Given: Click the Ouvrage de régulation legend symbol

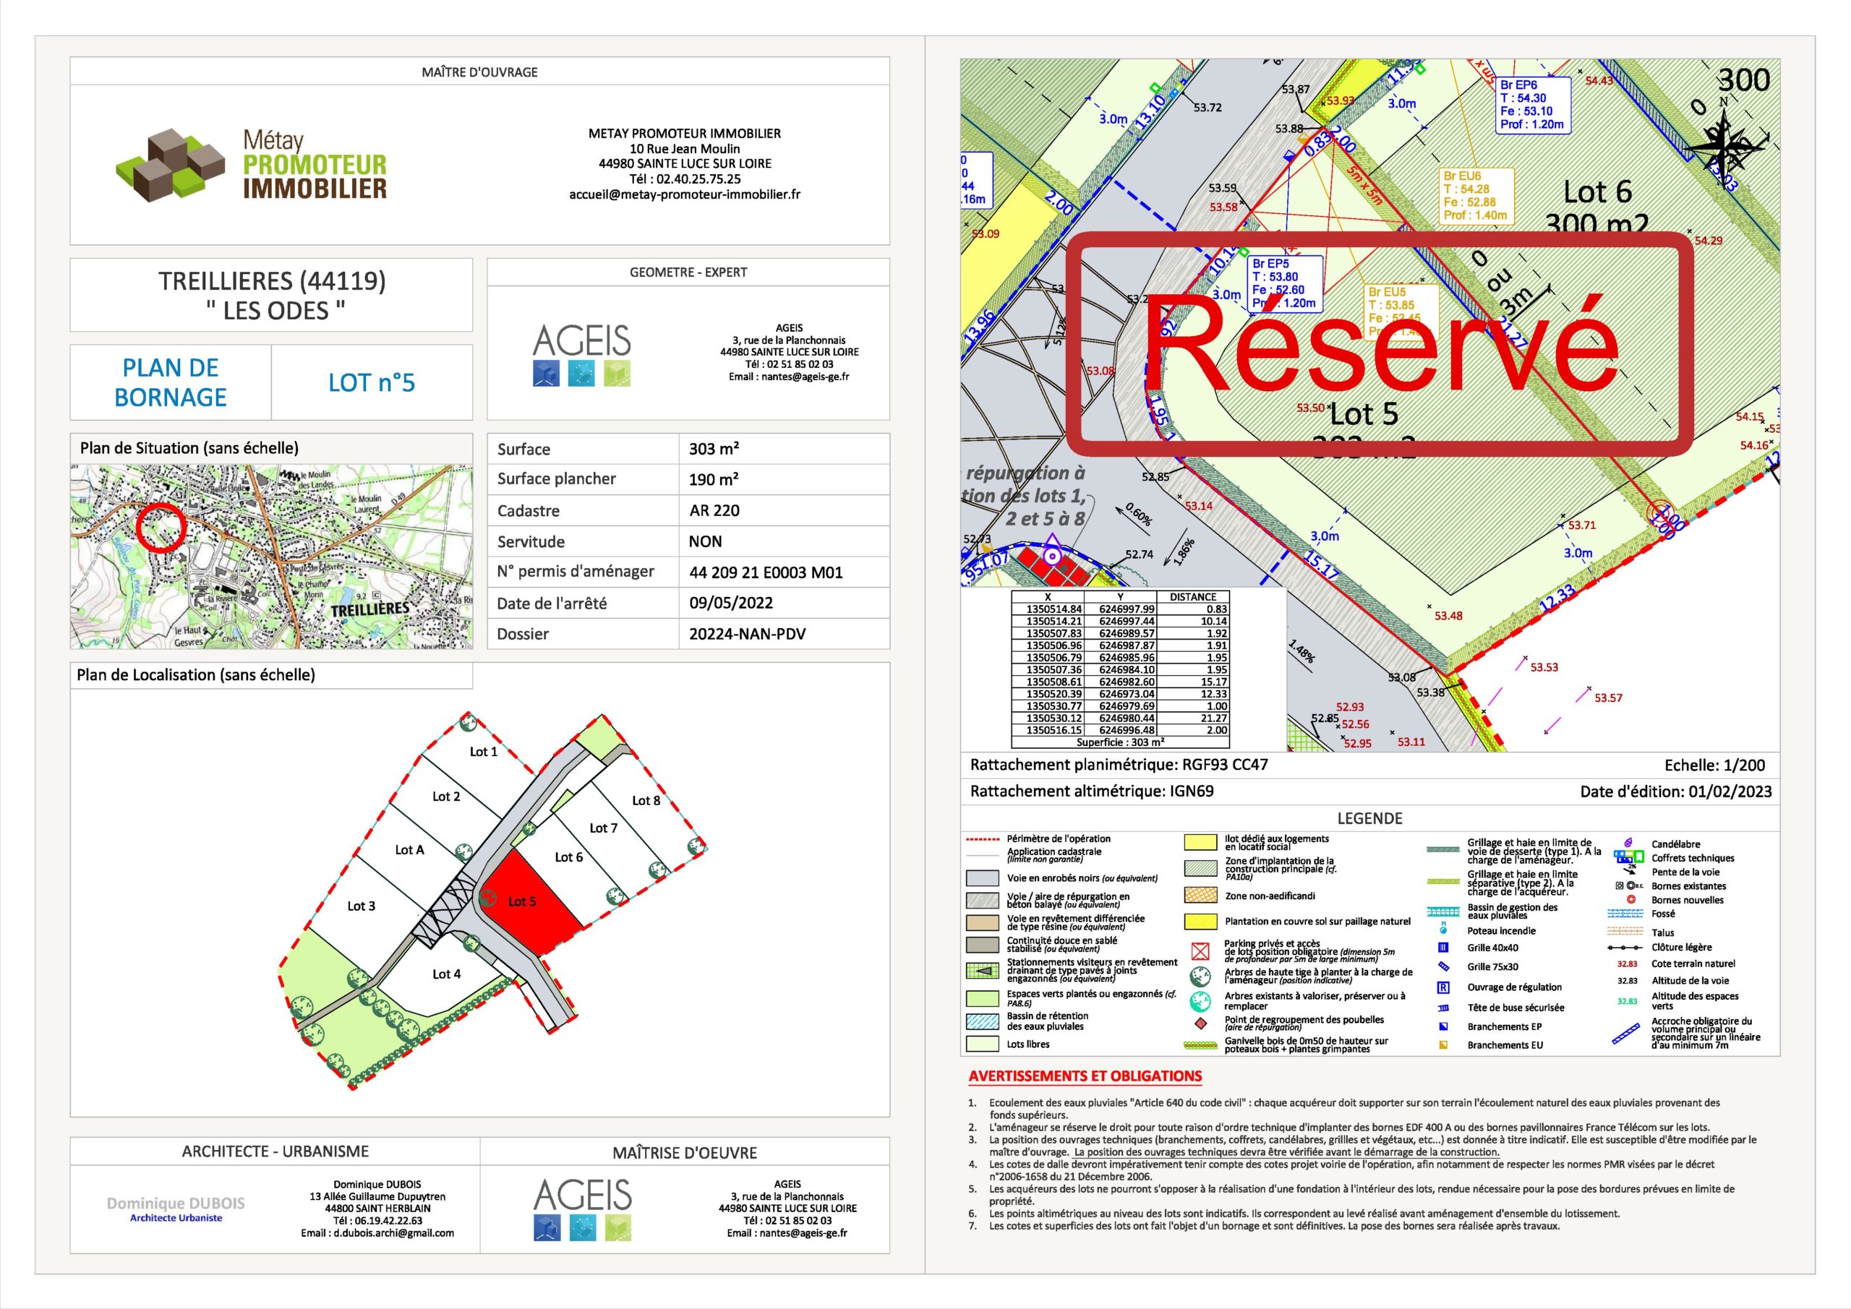Looking at the screenshot, I should coord(1443,987).
